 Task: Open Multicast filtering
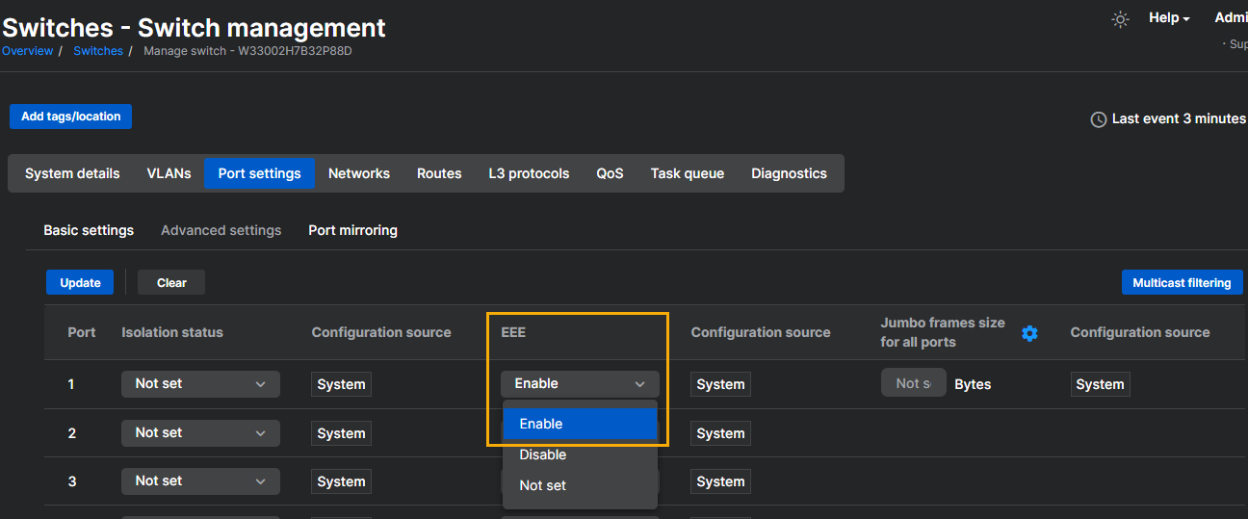click(1182, 283)
